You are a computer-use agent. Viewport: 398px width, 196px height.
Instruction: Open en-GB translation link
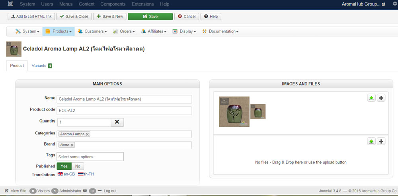pos(69,174)
